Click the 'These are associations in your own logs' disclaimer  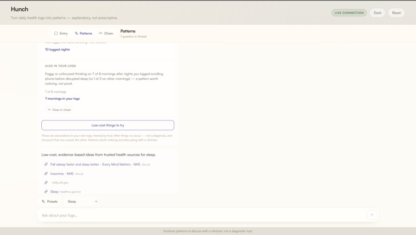pyautogui.click(x=107, y=138)
